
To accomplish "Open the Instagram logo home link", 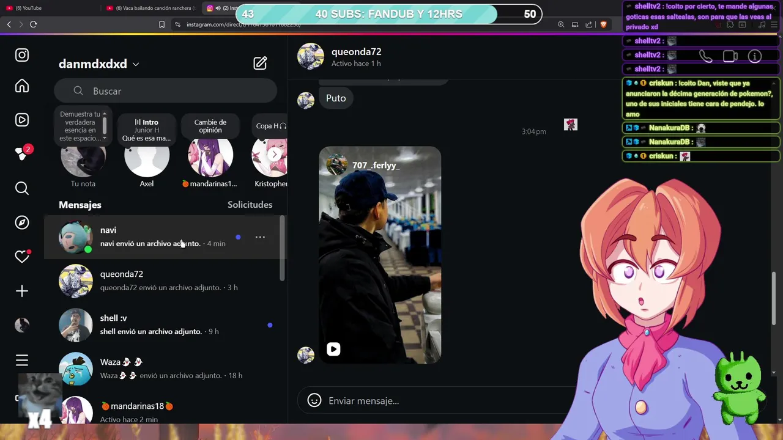I will pyautogui.click(x=22, y=55).
